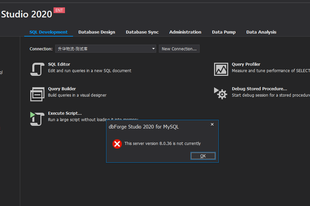
Task: Select the Administration tab
Action: coord(185,32)
